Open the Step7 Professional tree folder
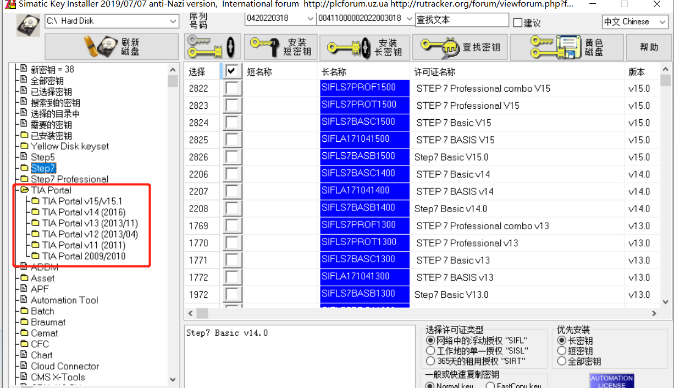674x388 pixels. 69,179
